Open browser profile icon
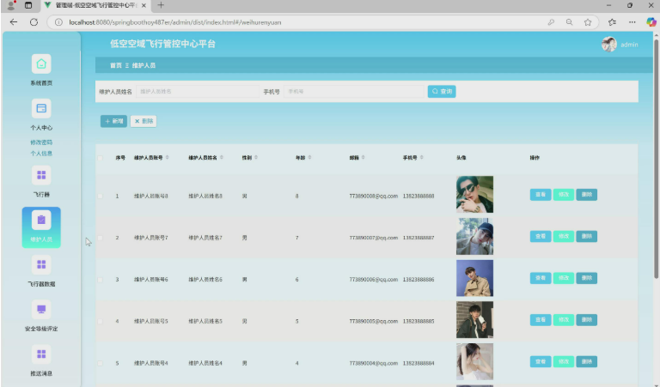Image resolution: width=660 pixels, height=387 pixels. 11,5
